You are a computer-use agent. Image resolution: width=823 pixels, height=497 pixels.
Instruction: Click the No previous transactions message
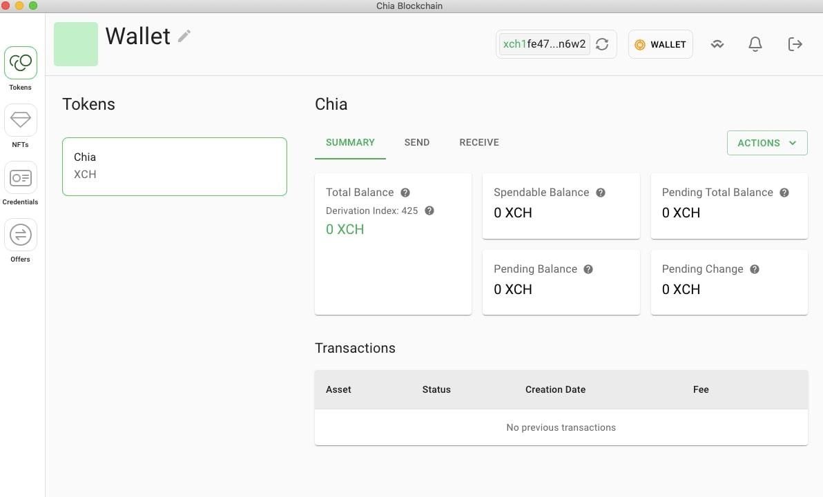point(561,427)
